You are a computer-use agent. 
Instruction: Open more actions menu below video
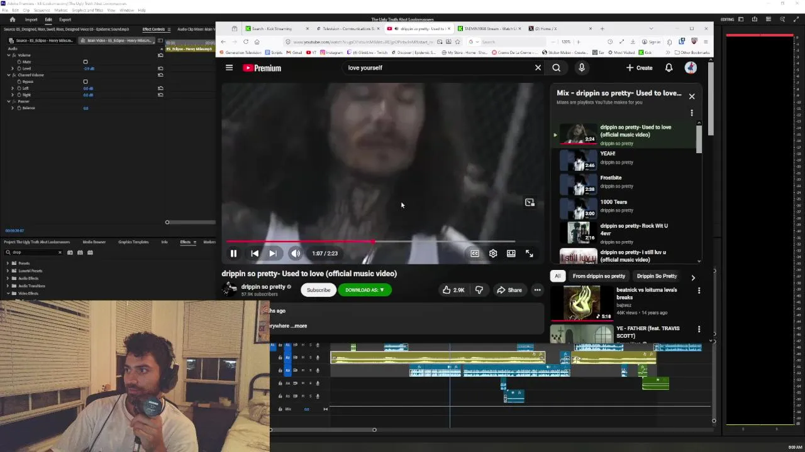click(x=537, y=290)
